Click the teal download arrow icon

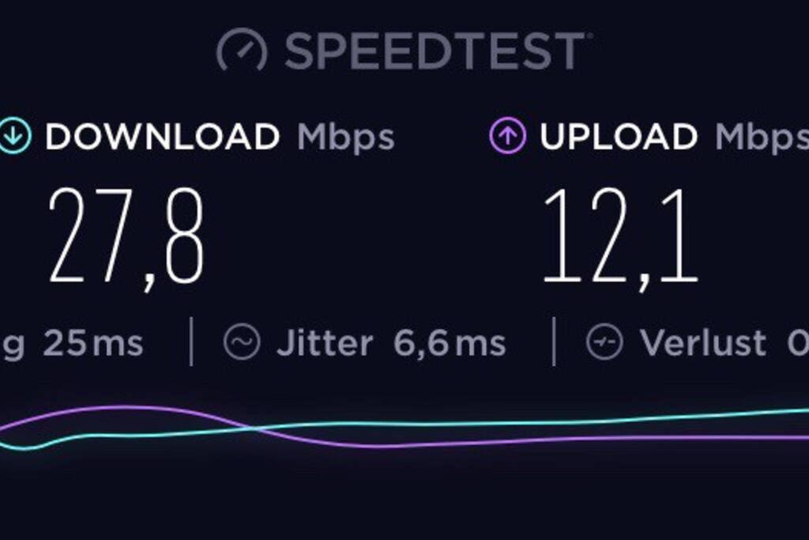point(14,135)
